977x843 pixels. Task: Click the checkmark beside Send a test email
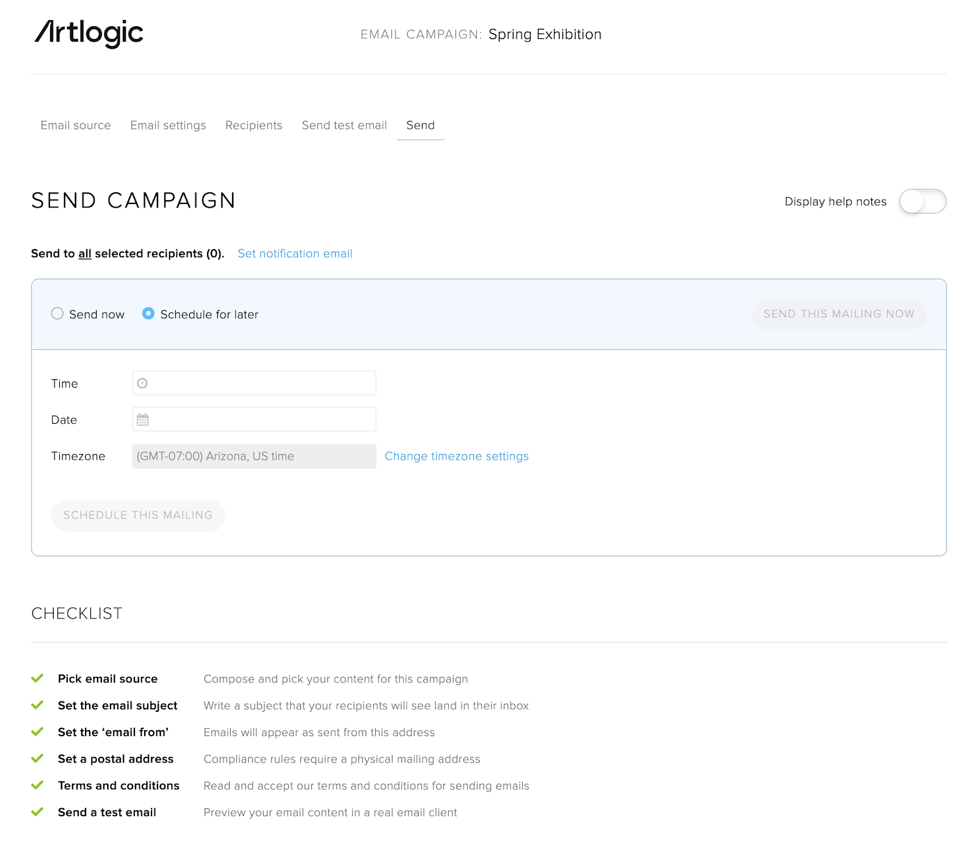click(x=37, y=812)
